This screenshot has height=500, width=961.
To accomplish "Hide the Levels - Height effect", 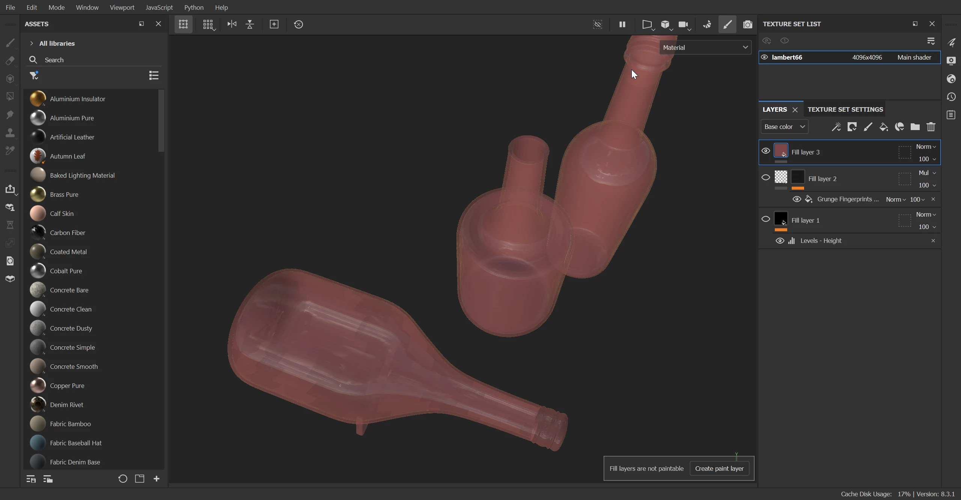I will (780, 241).
